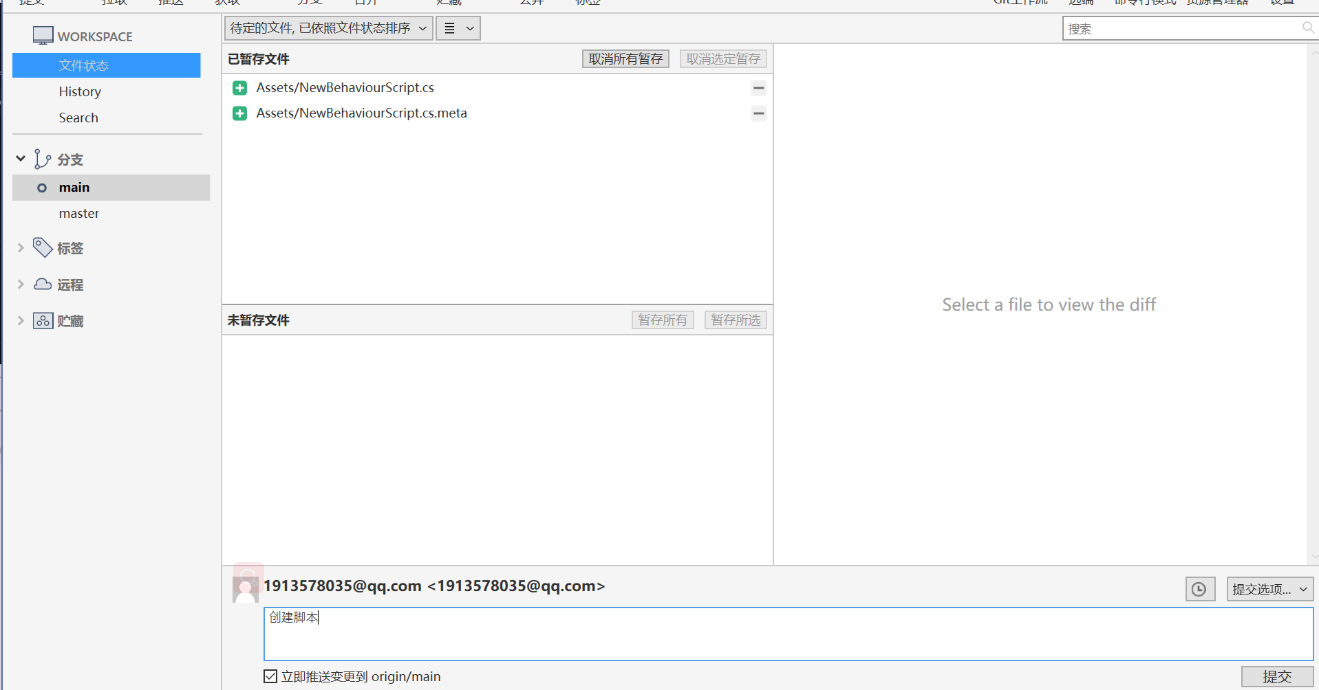Expand the 远程 remotes section
Screen dimensions: 1319x690
[x=21, y=284]
